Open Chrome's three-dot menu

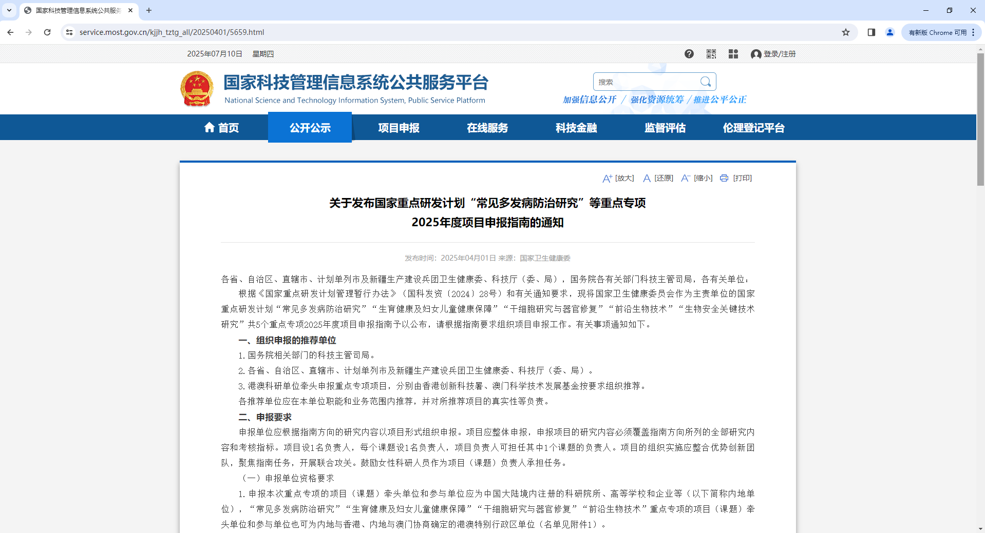(x=974, y=32)
